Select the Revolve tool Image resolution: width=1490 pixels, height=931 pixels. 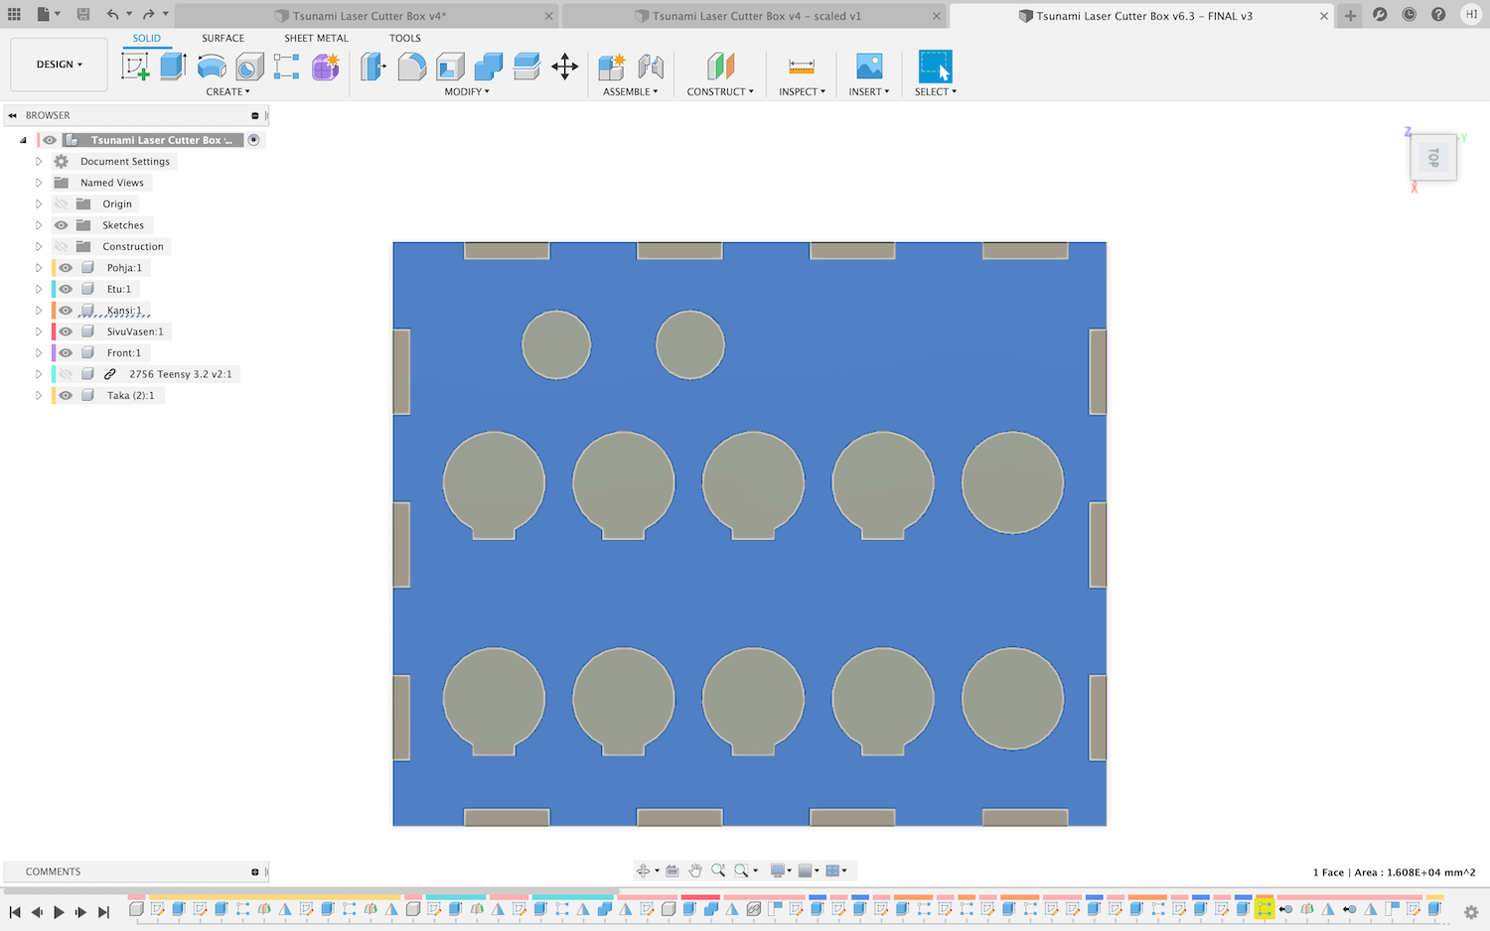pos(212,66)
